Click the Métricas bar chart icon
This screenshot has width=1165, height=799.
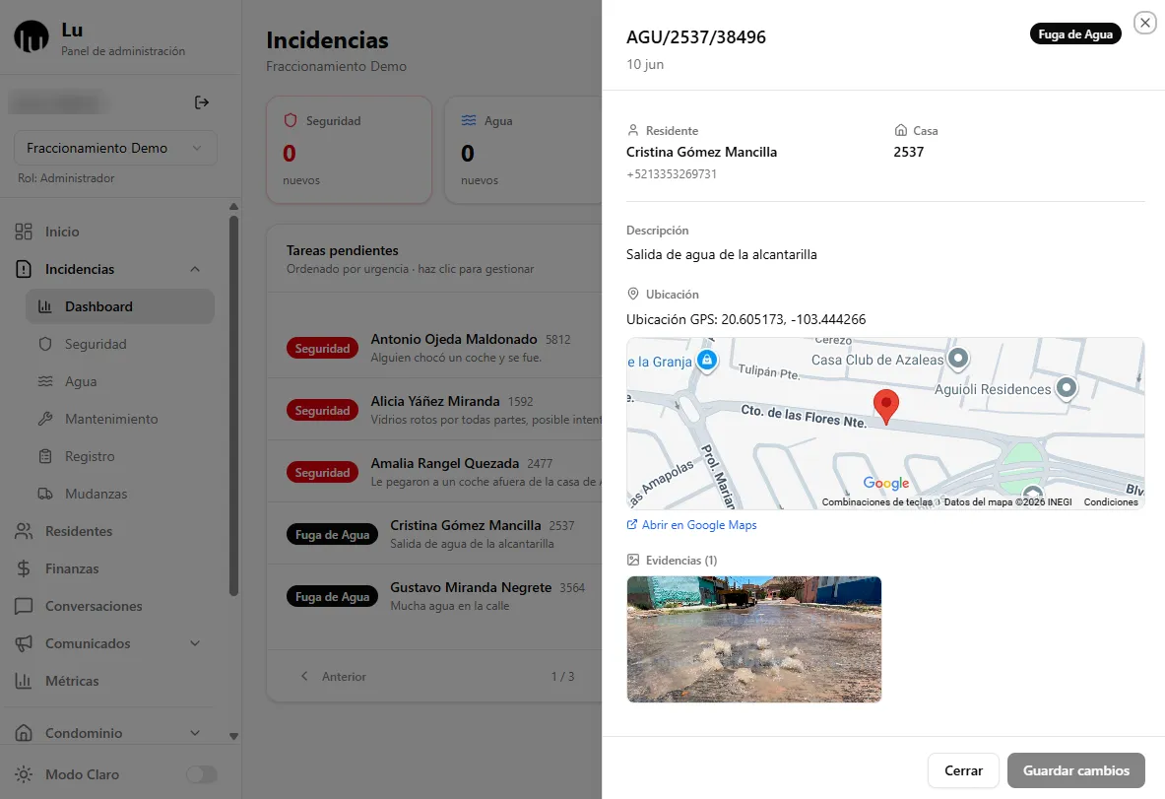tap(24, 681)
